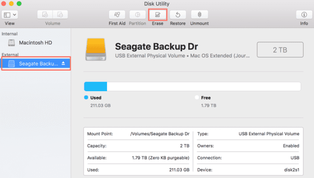Screen dimensions: 314x178
Task: Click the Used legend label
Action: (x=96, y=98)
